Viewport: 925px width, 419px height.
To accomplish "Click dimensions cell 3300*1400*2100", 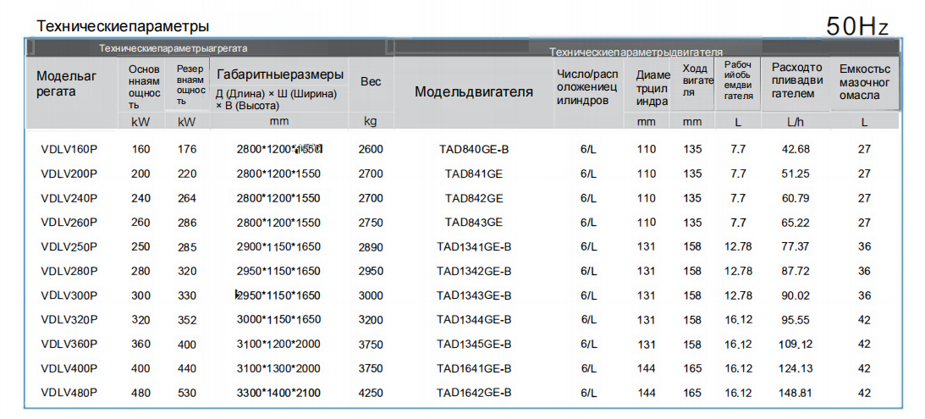I will pos(278,393).
